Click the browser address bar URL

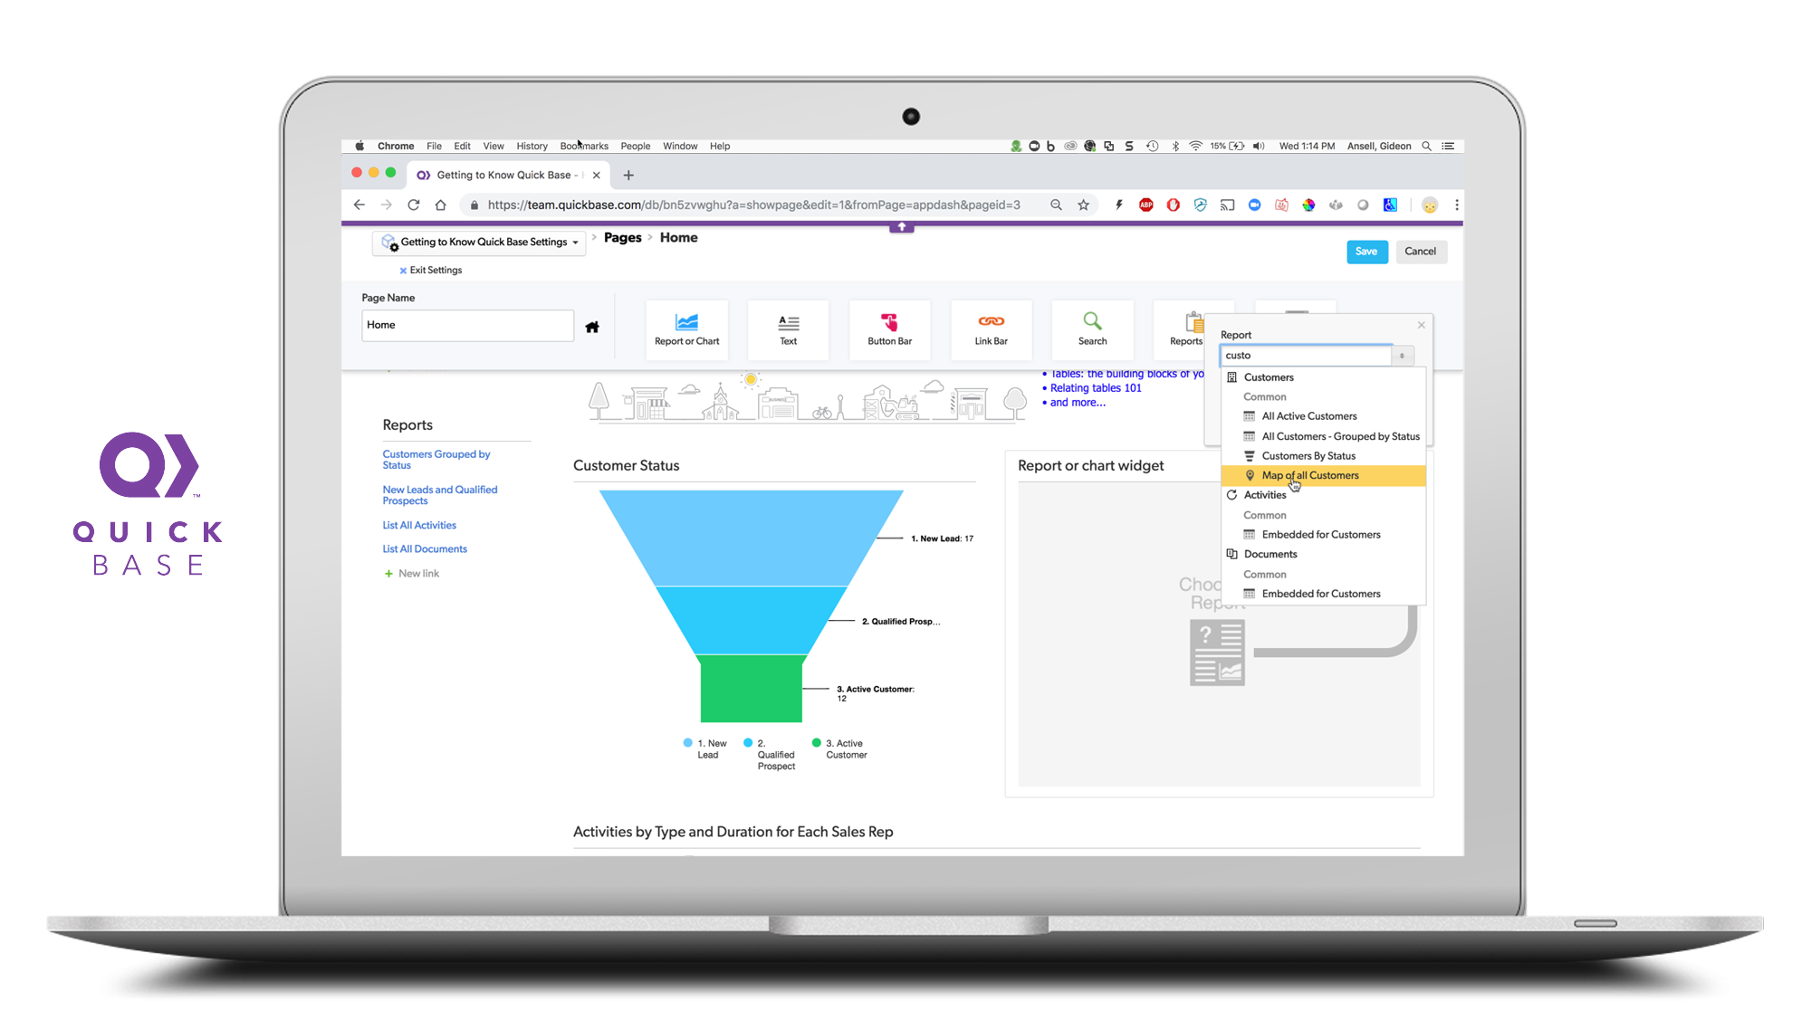pos(753,205)
